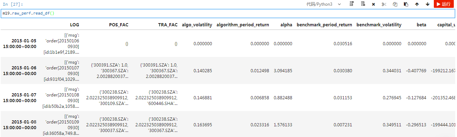457x137 pixels.
Task: Insert a cell above icon
Action: (352, 4)
